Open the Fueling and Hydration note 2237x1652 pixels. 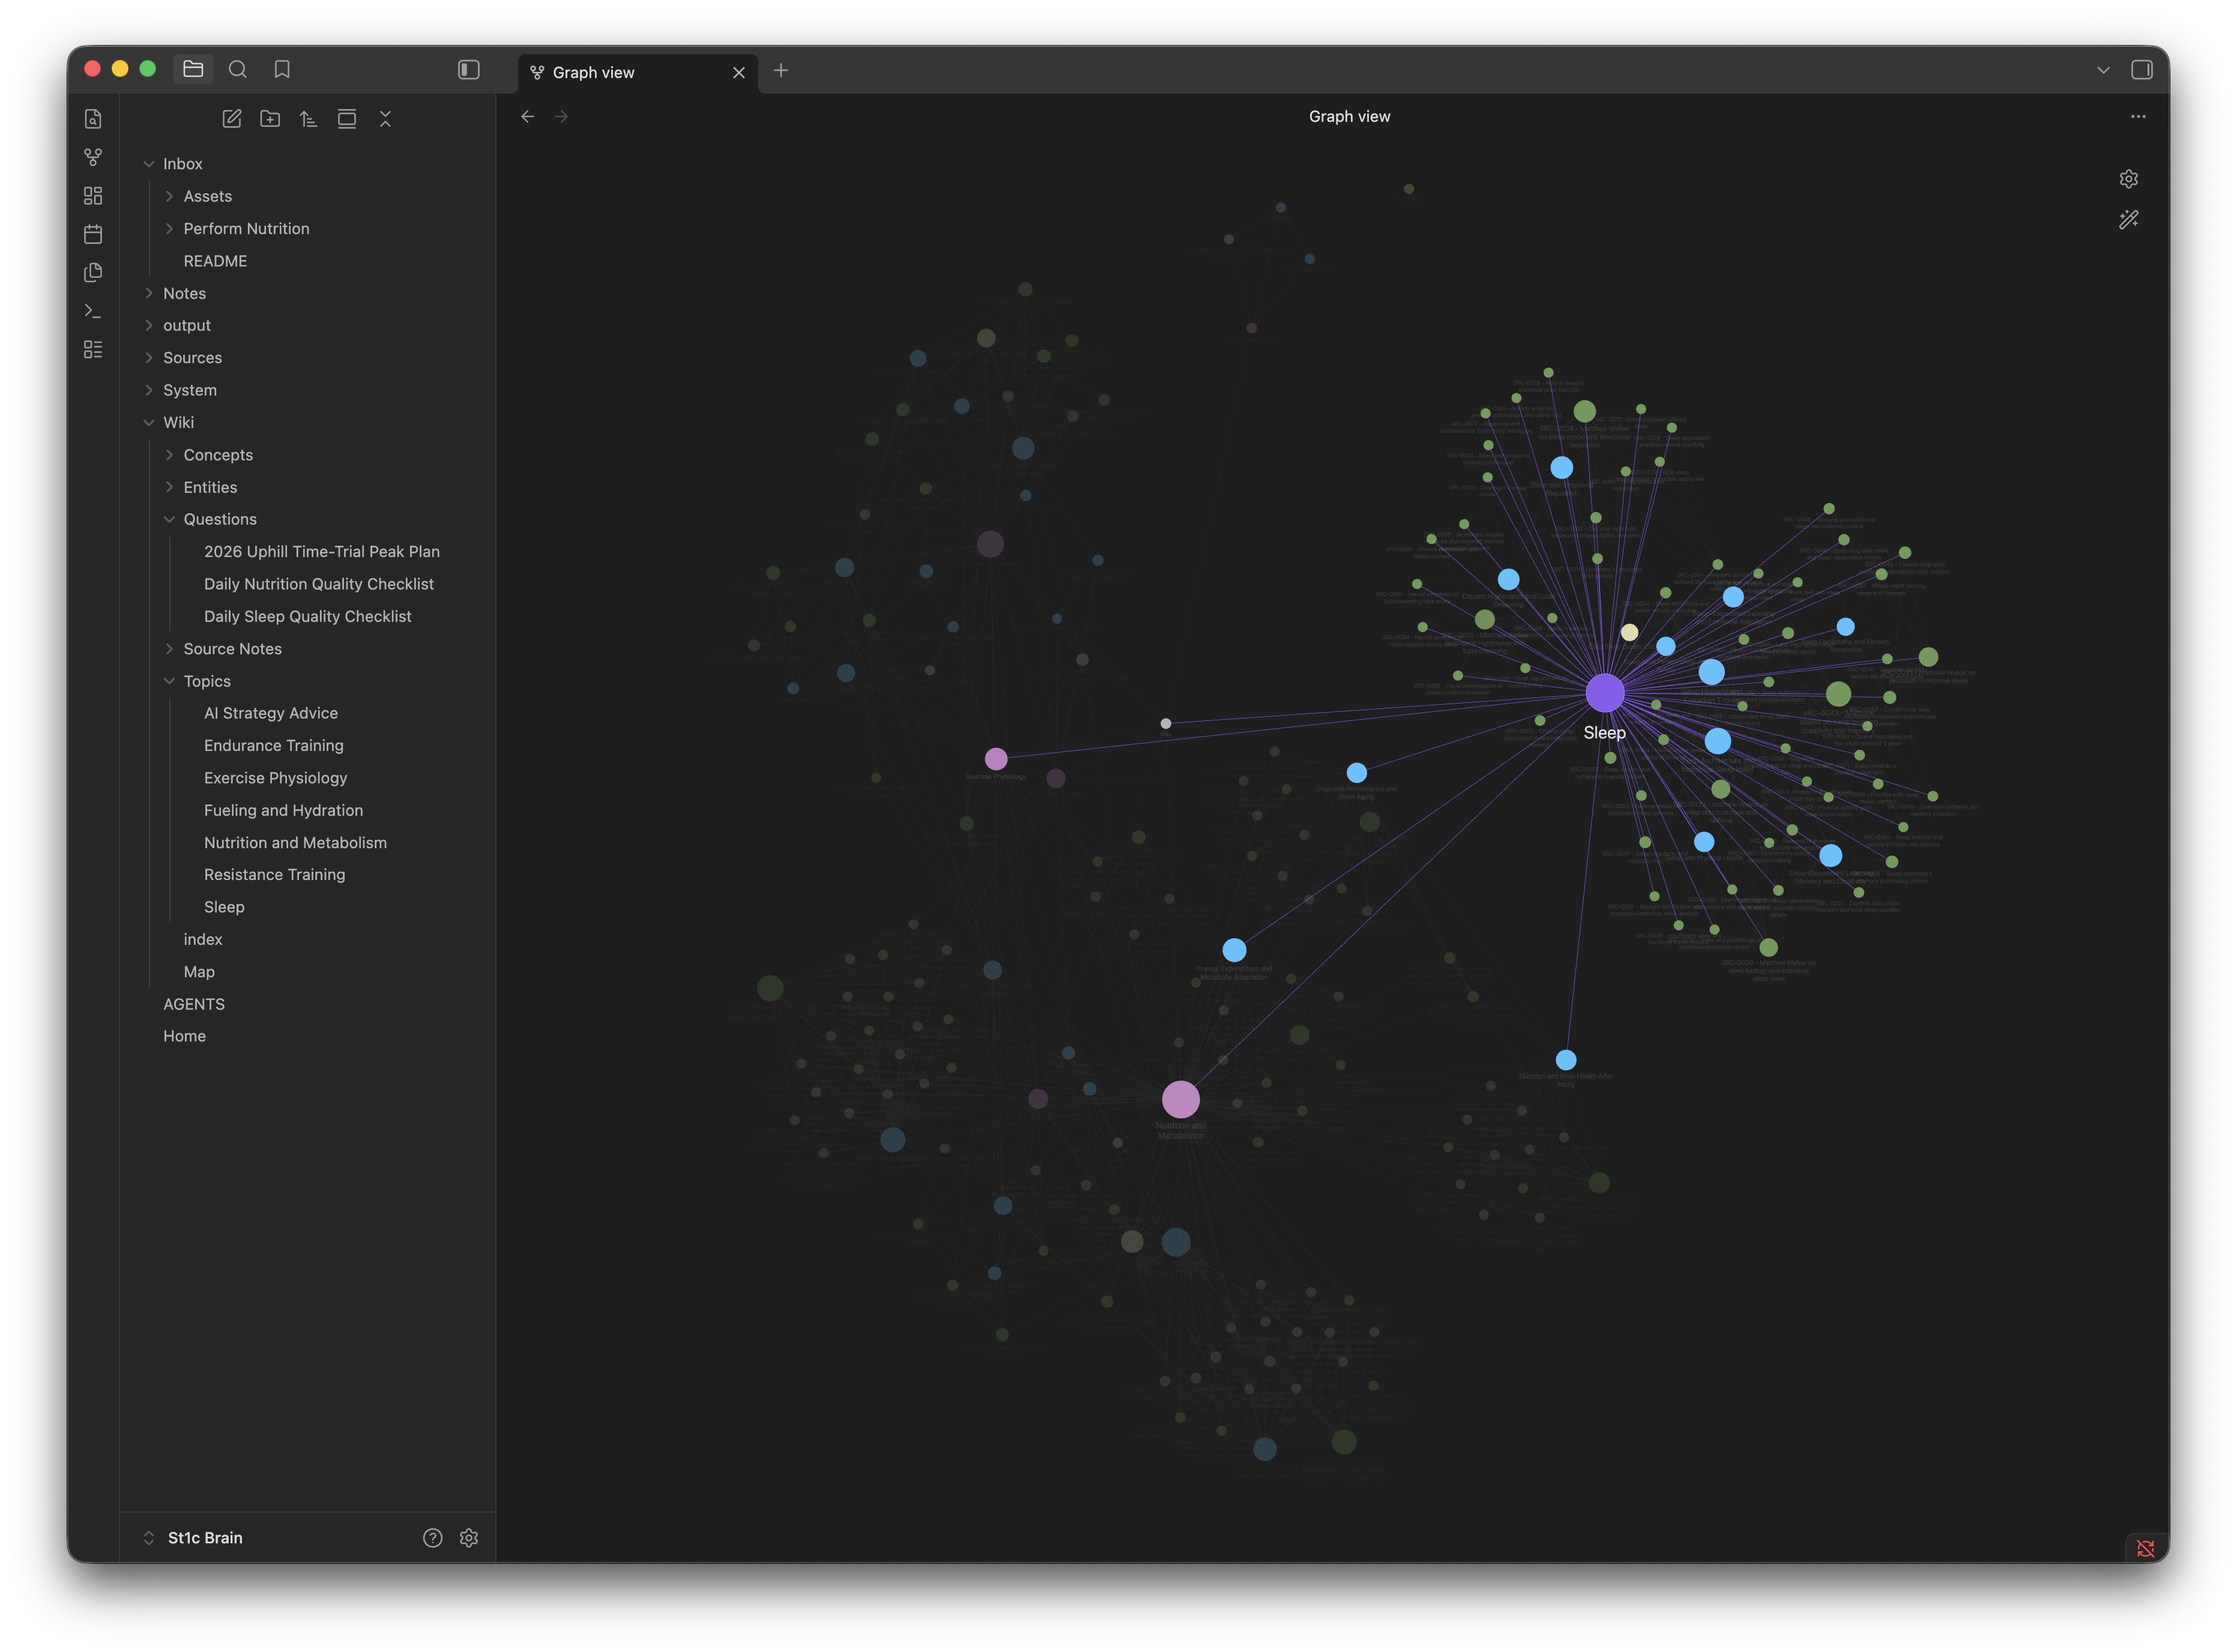point(284,810)
